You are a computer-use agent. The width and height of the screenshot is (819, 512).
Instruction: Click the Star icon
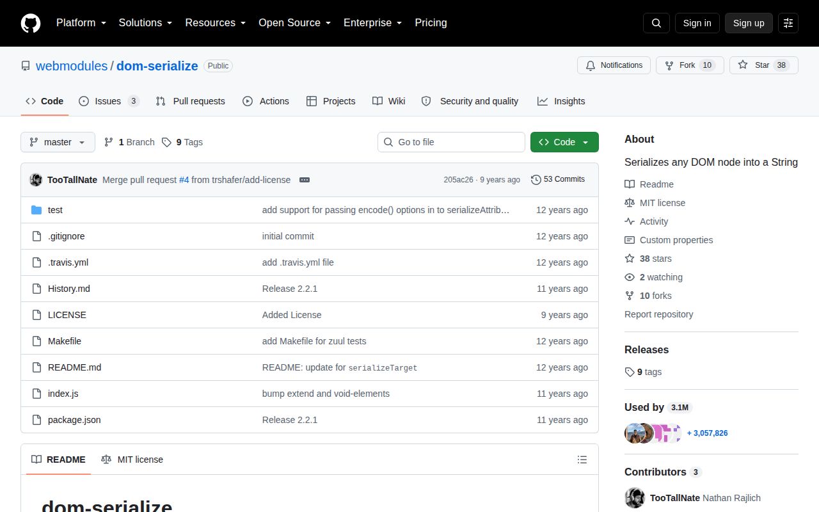click(743, 65)
